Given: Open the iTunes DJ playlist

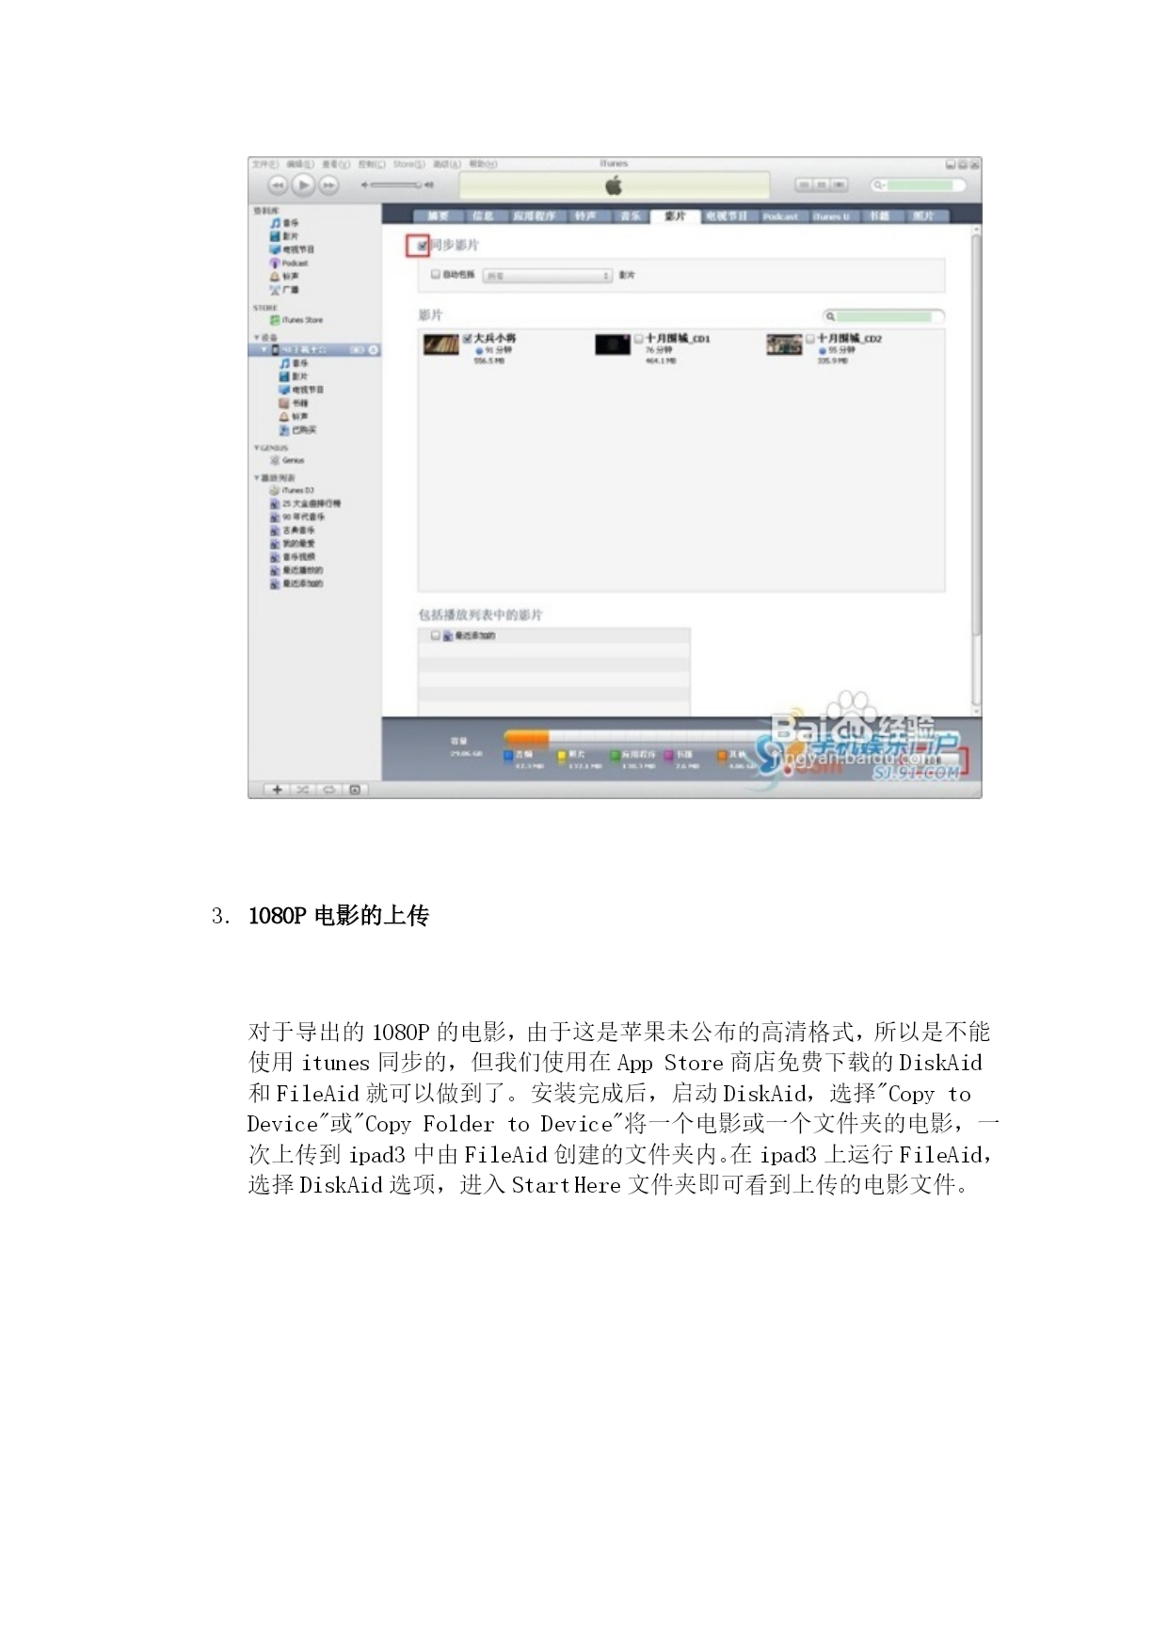Looking at the screenshot, I should (293, 490).
